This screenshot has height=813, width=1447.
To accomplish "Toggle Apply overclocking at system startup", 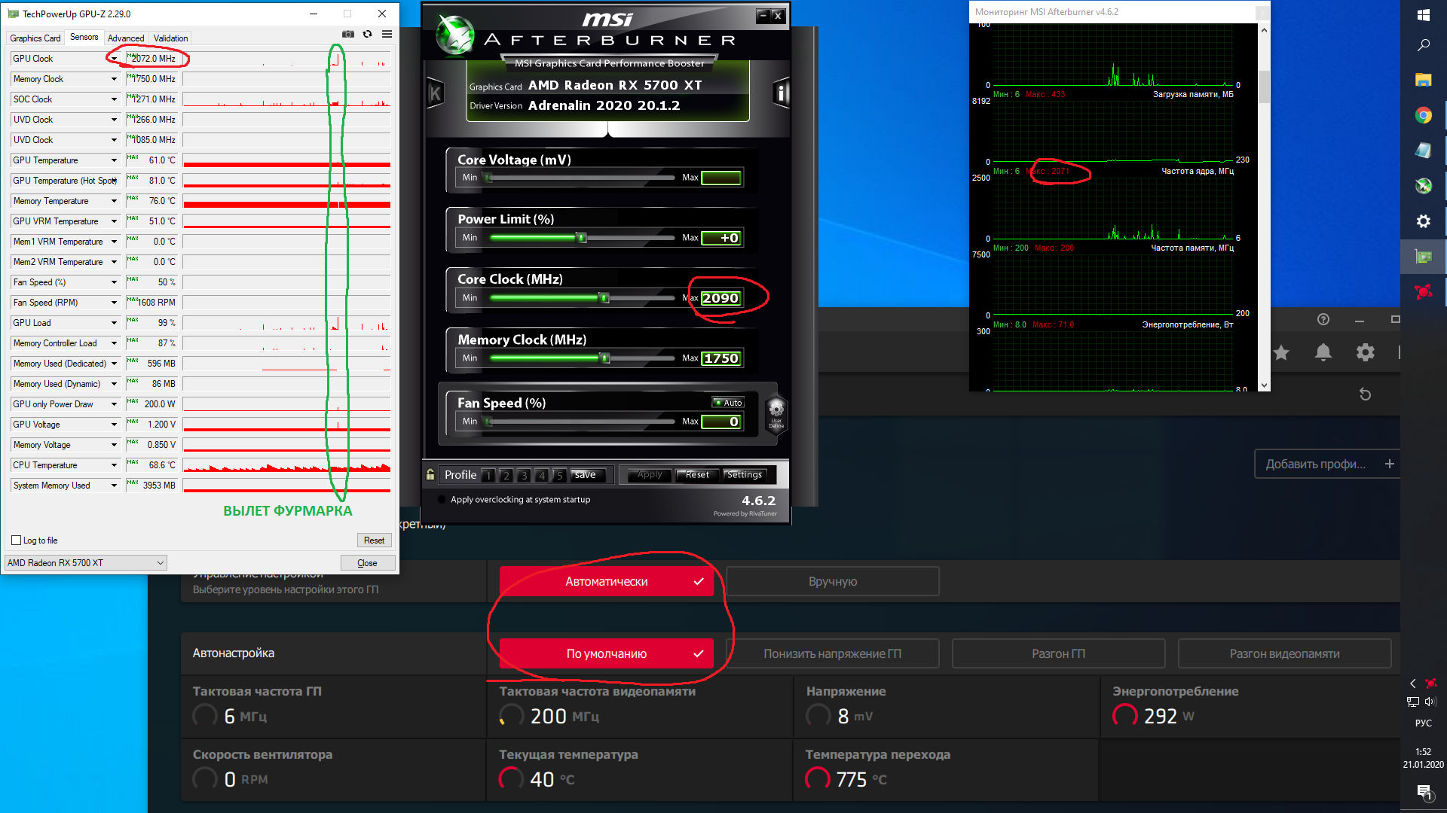I will coord(441,499).
